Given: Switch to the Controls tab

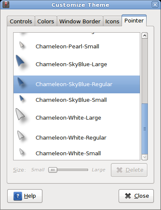Looking at the screenshot, I should (x=21, y=21).
